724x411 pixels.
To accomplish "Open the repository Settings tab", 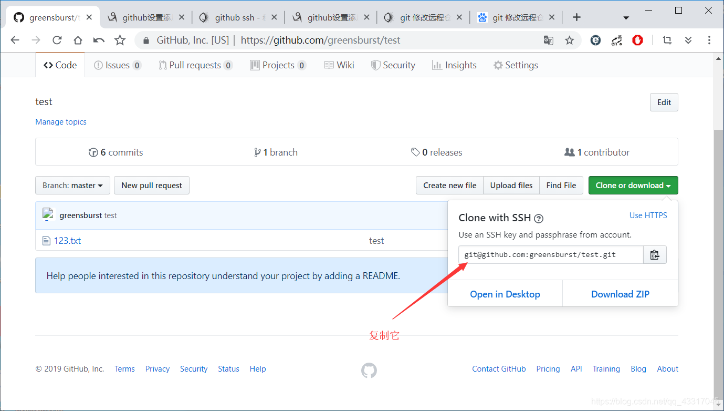I will 516,65.
